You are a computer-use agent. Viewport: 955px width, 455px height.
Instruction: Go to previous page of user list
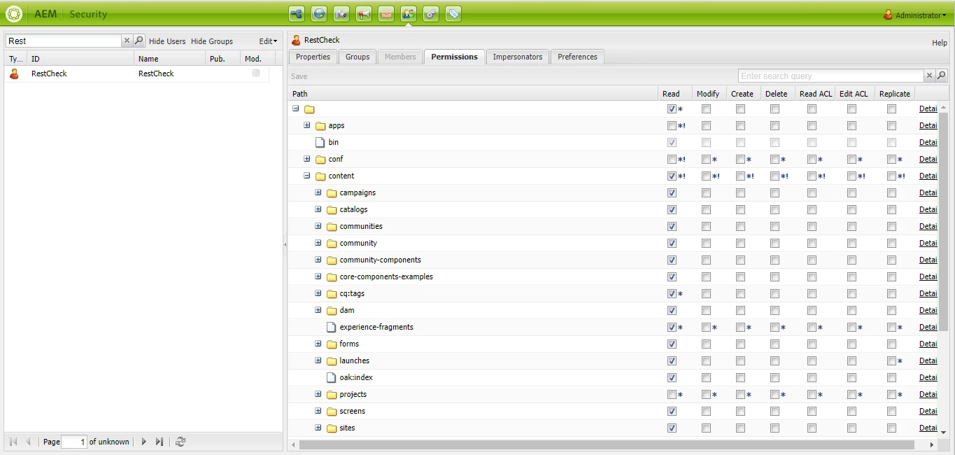click(x=29, y=442)
